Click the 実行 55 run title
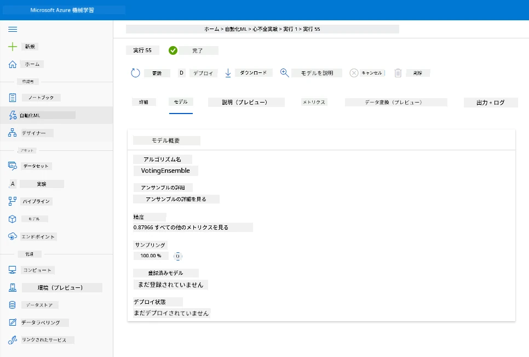The image size is (529, 357). pos(142,50)
